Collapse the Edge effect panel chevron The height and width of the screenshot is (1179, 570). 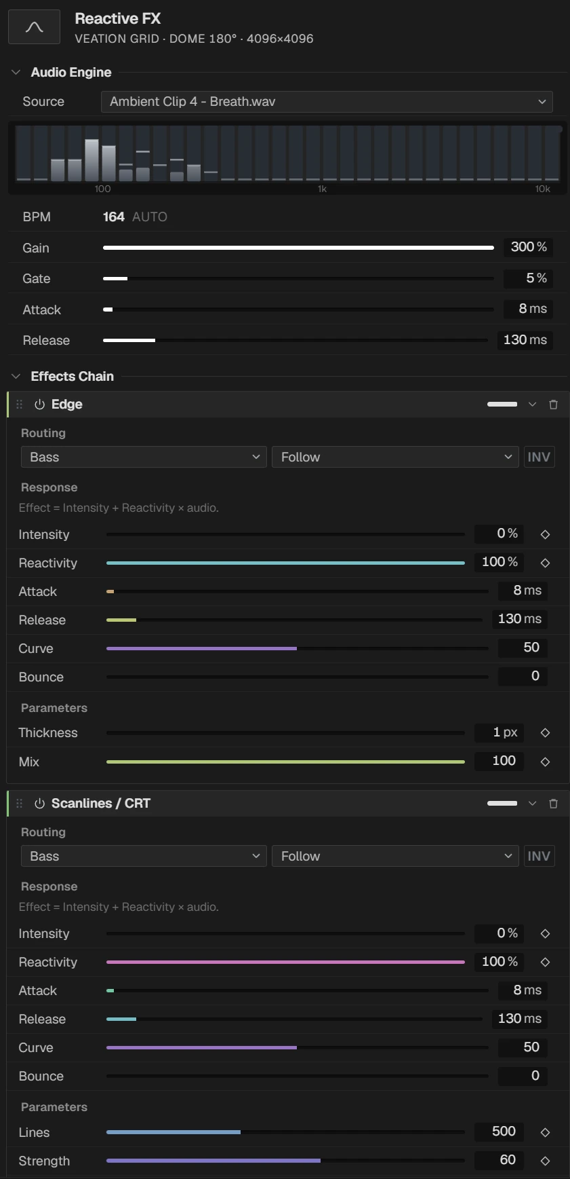[532, 405]
